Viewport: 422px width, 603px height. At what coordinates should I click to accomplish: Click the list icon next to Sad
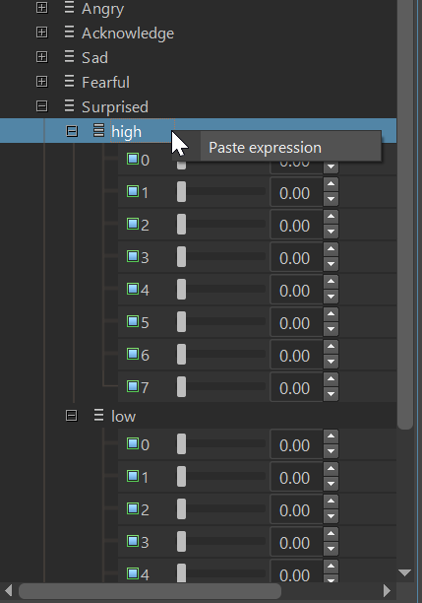[x=69, y=56]
